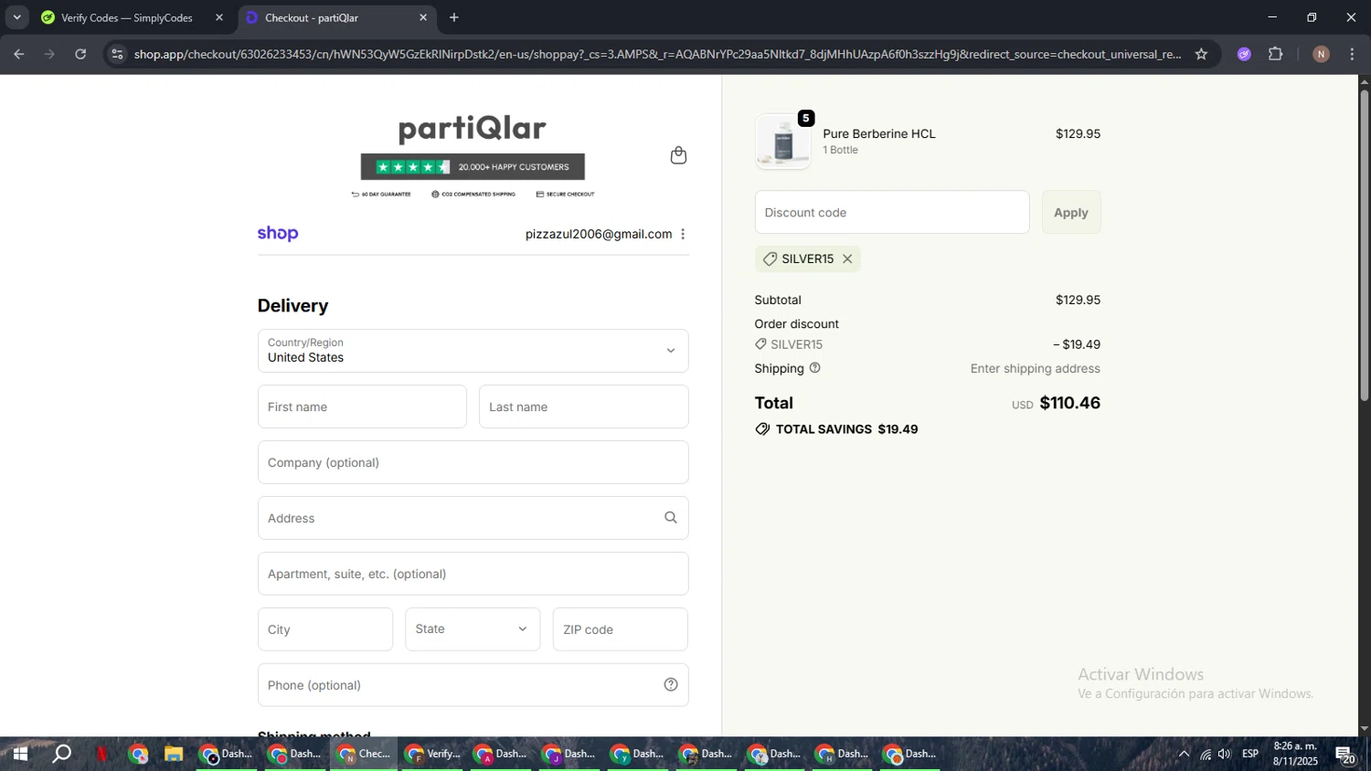The width and height of the screenshot is (1371, 771).
Task: Click the Shop logo
Action: pyautogui.click(x=278, y=234)
